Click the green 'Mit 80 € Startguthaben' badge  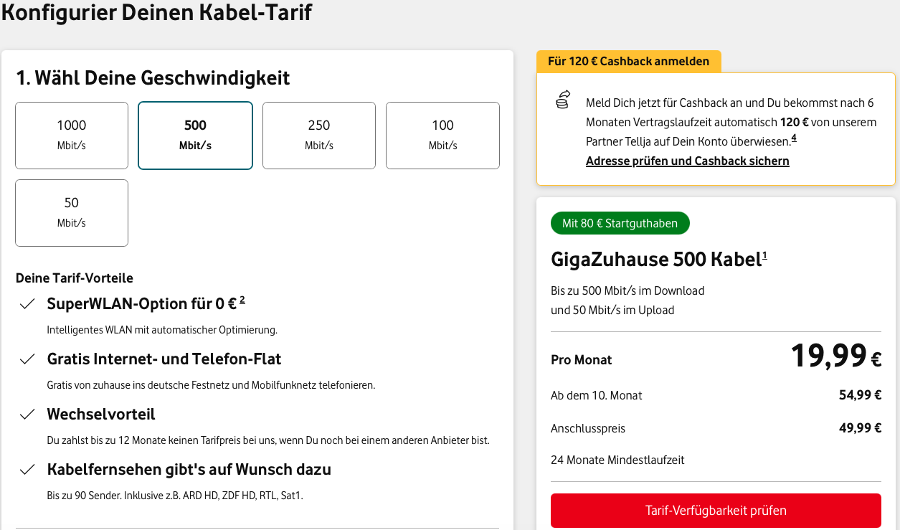pyautogui.click(x=620, y=223)
